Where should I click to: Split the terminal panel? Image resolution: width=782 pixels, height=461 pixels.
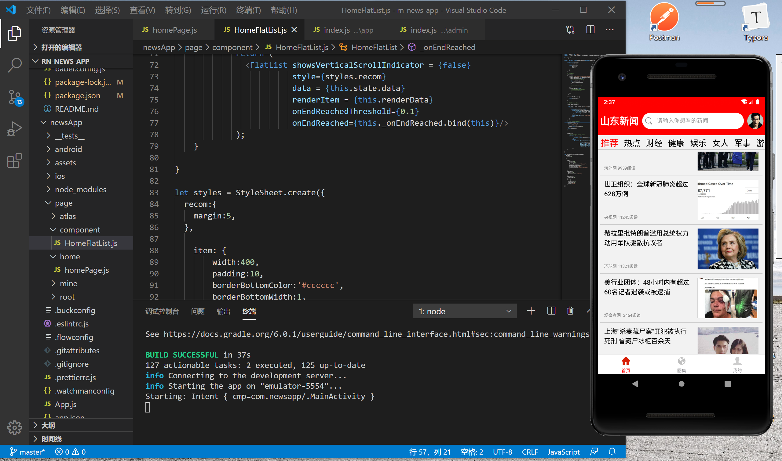pyautogui.click(x=551, y=311)
